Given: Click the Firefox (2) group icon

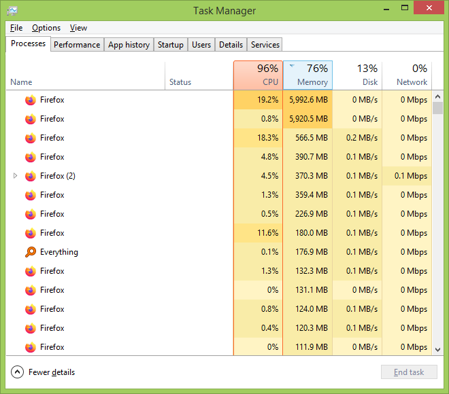Looking at the screenshot, I should [31, 176].
